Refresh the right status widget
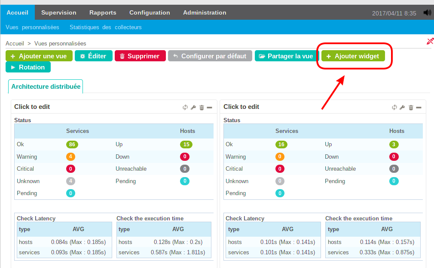Image resolution: width=434 pixels, height=268 pixels. 394,108
